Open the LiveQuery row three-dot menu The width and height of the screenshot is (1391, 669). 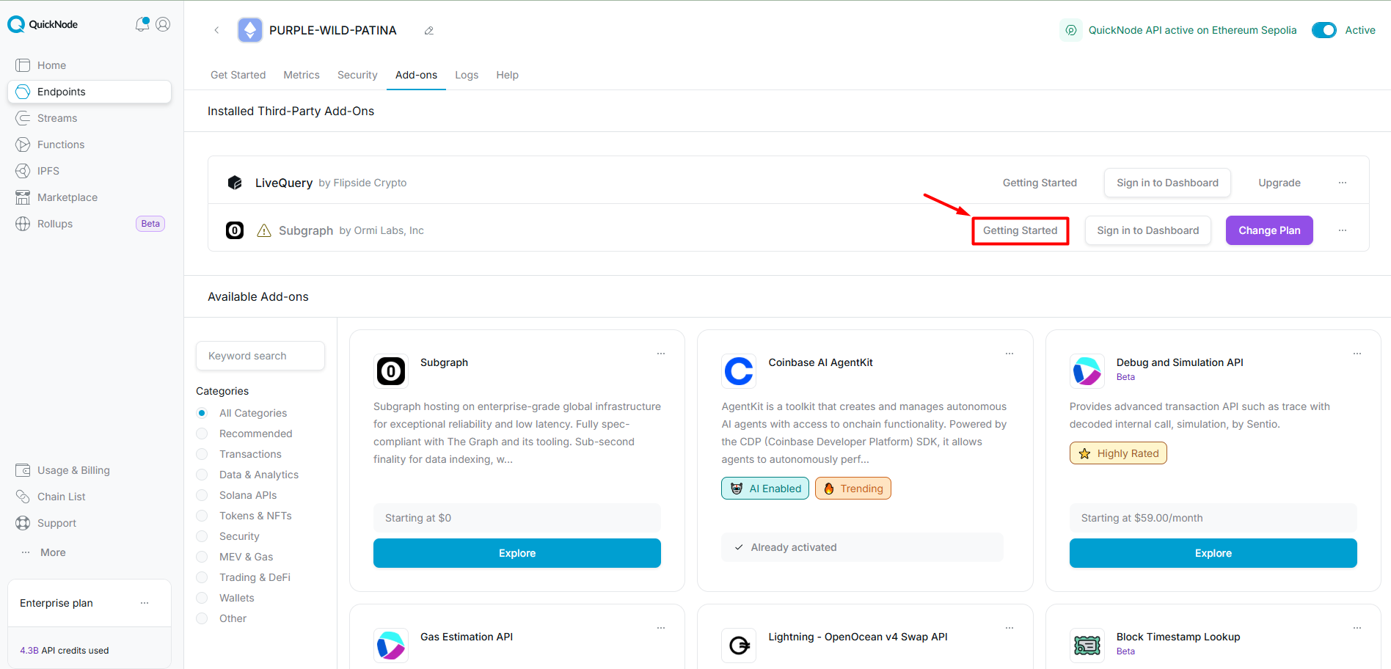(1342, 183)
